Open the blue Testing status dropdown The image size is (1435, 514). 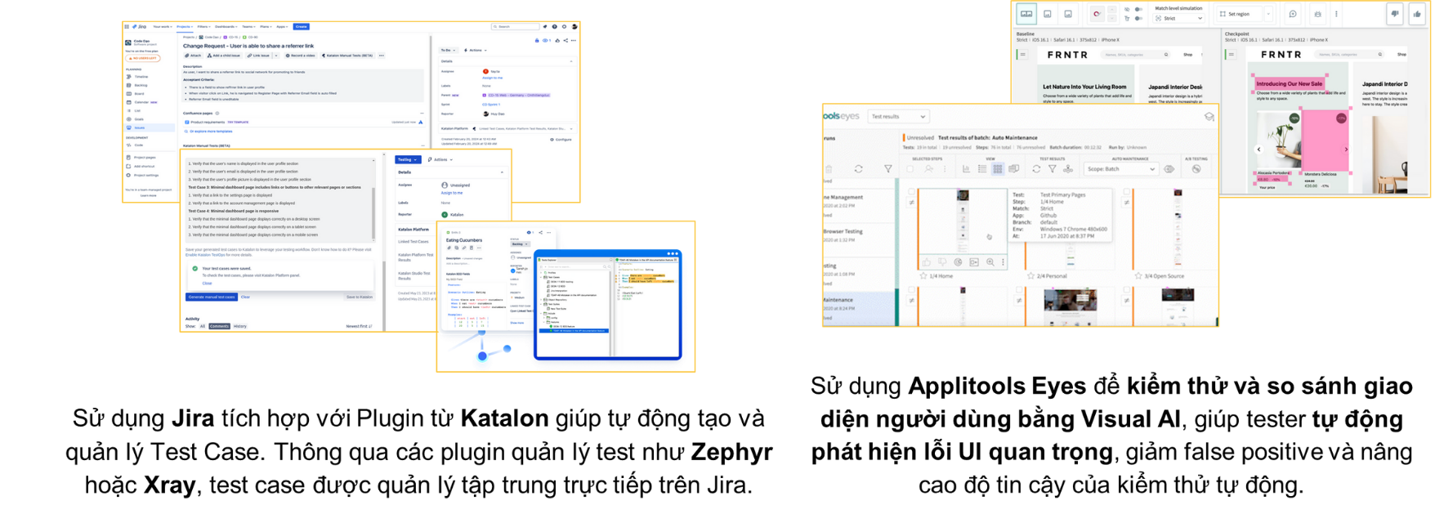pyautogui.click(x=408, y=159)
